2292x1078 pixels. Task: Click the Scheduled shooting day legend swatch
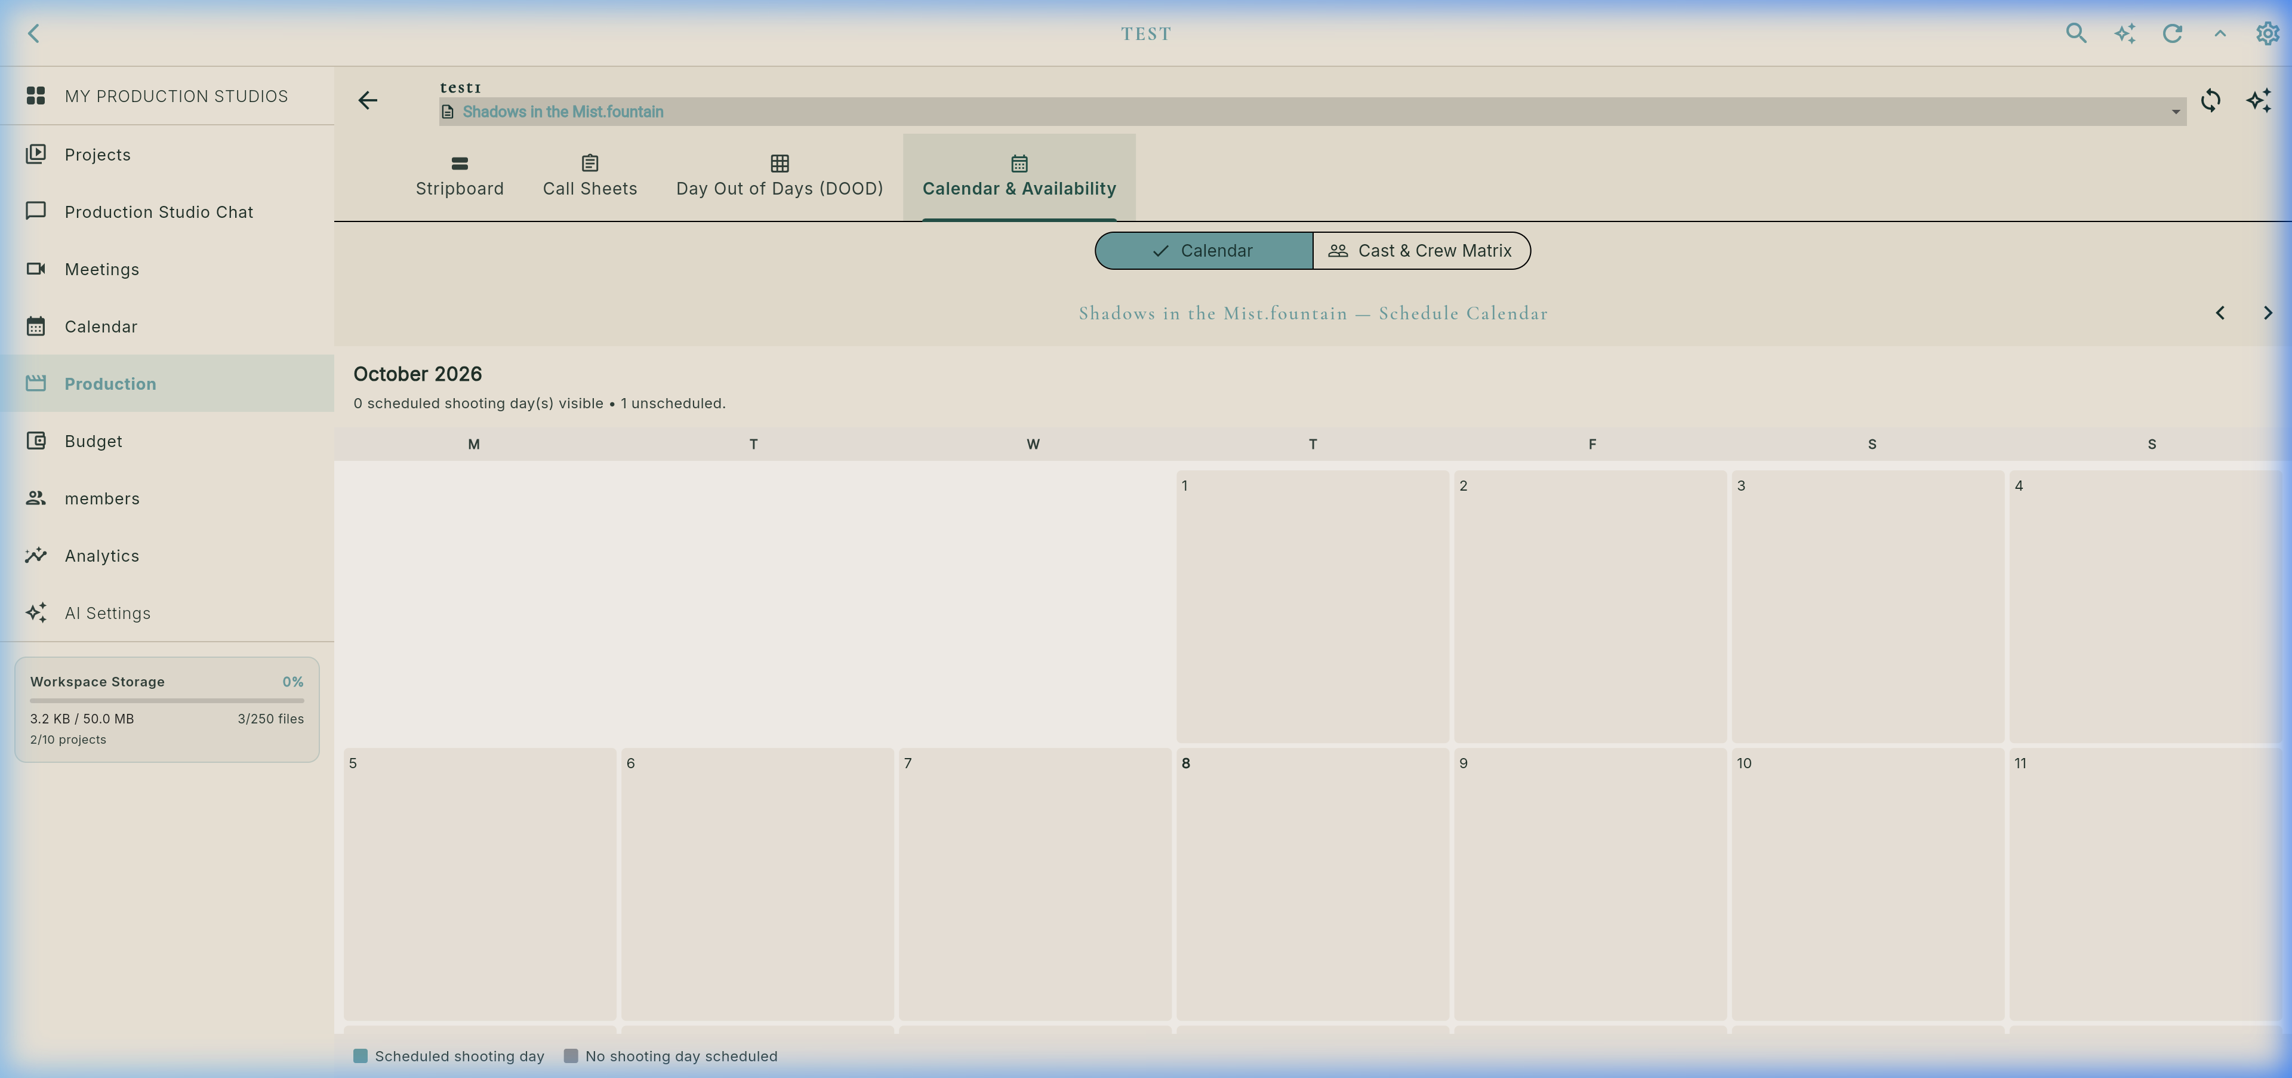click(x=361, y=1056)
